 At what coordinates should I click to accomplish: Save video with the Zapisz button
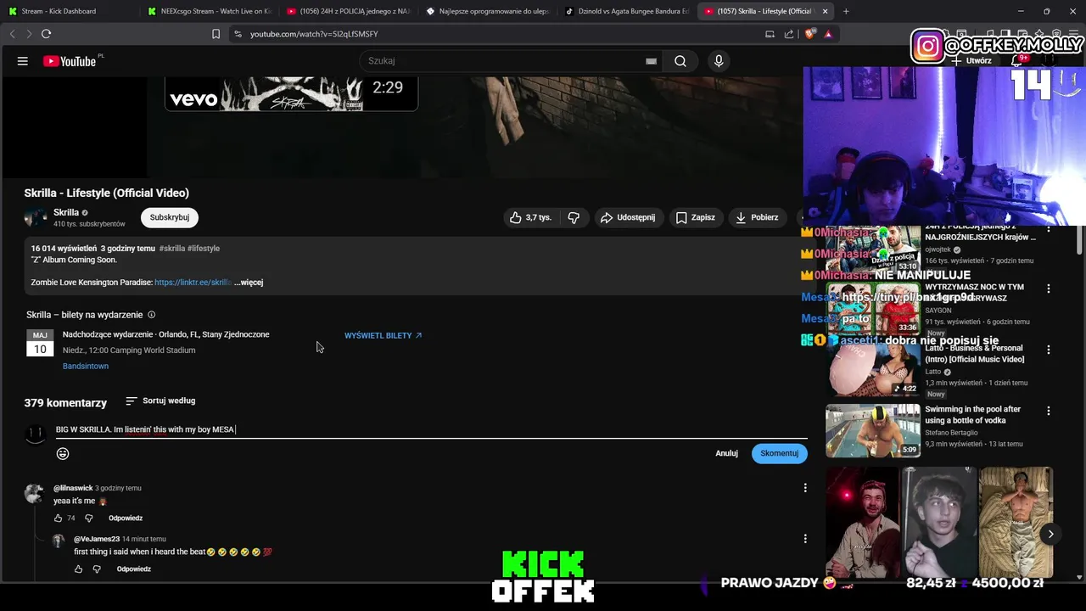pyautogui.click(x=695, y=217)
